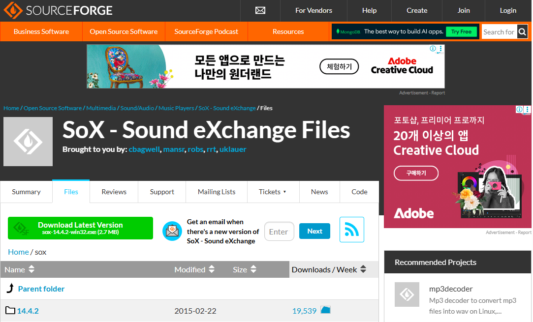Open uklauer contributor profile
Image resolution: width=533 pixels, height=322 pixels.
click(233, 149)
